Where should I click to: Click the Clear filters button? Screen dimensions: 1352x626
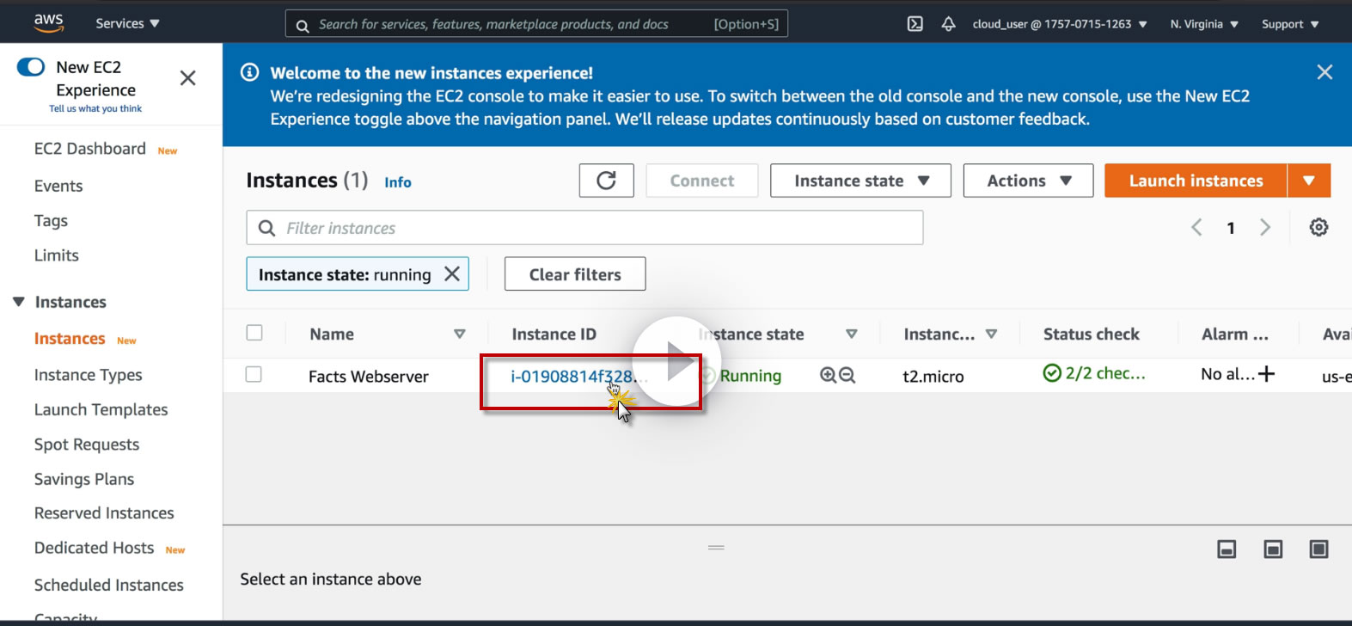click(x=575, y=274)
